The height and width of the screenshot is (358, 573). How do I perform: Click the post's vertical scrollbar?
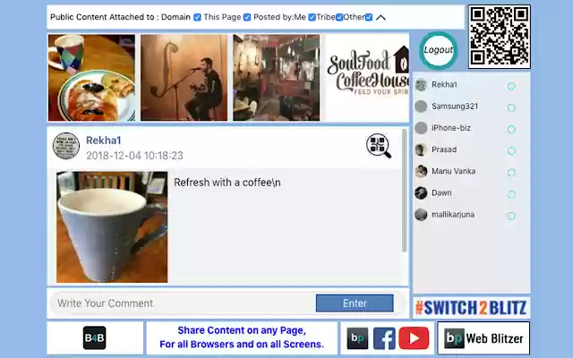[404, 190]
